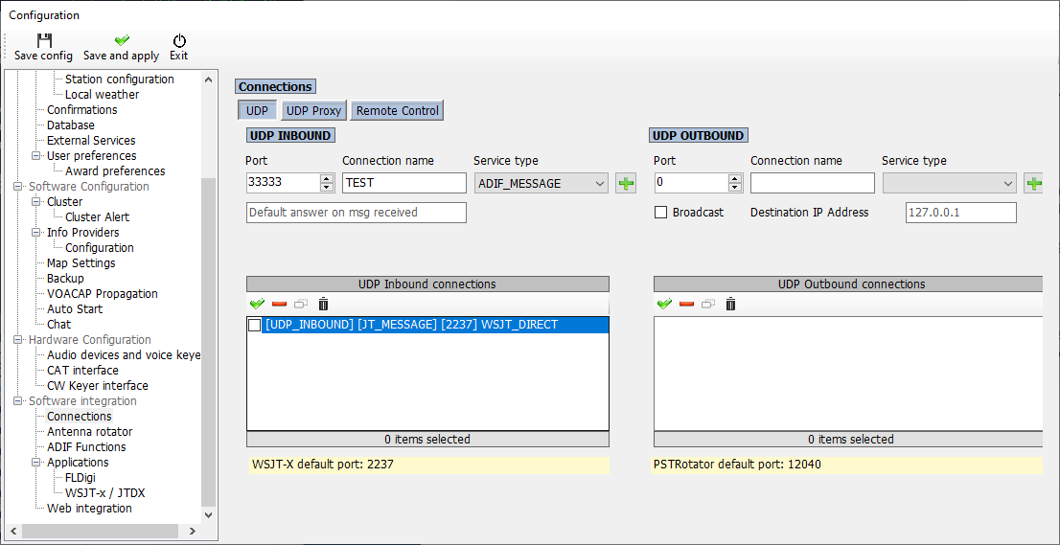
Task: Decrease outbound port with down arrow
Action: pos(735,188)
